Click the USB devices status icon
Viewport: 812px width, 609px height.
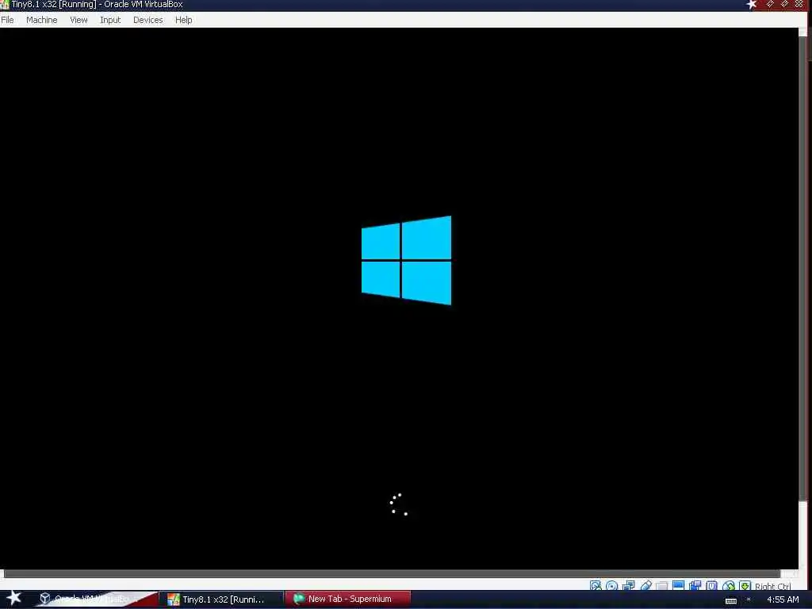645,586
